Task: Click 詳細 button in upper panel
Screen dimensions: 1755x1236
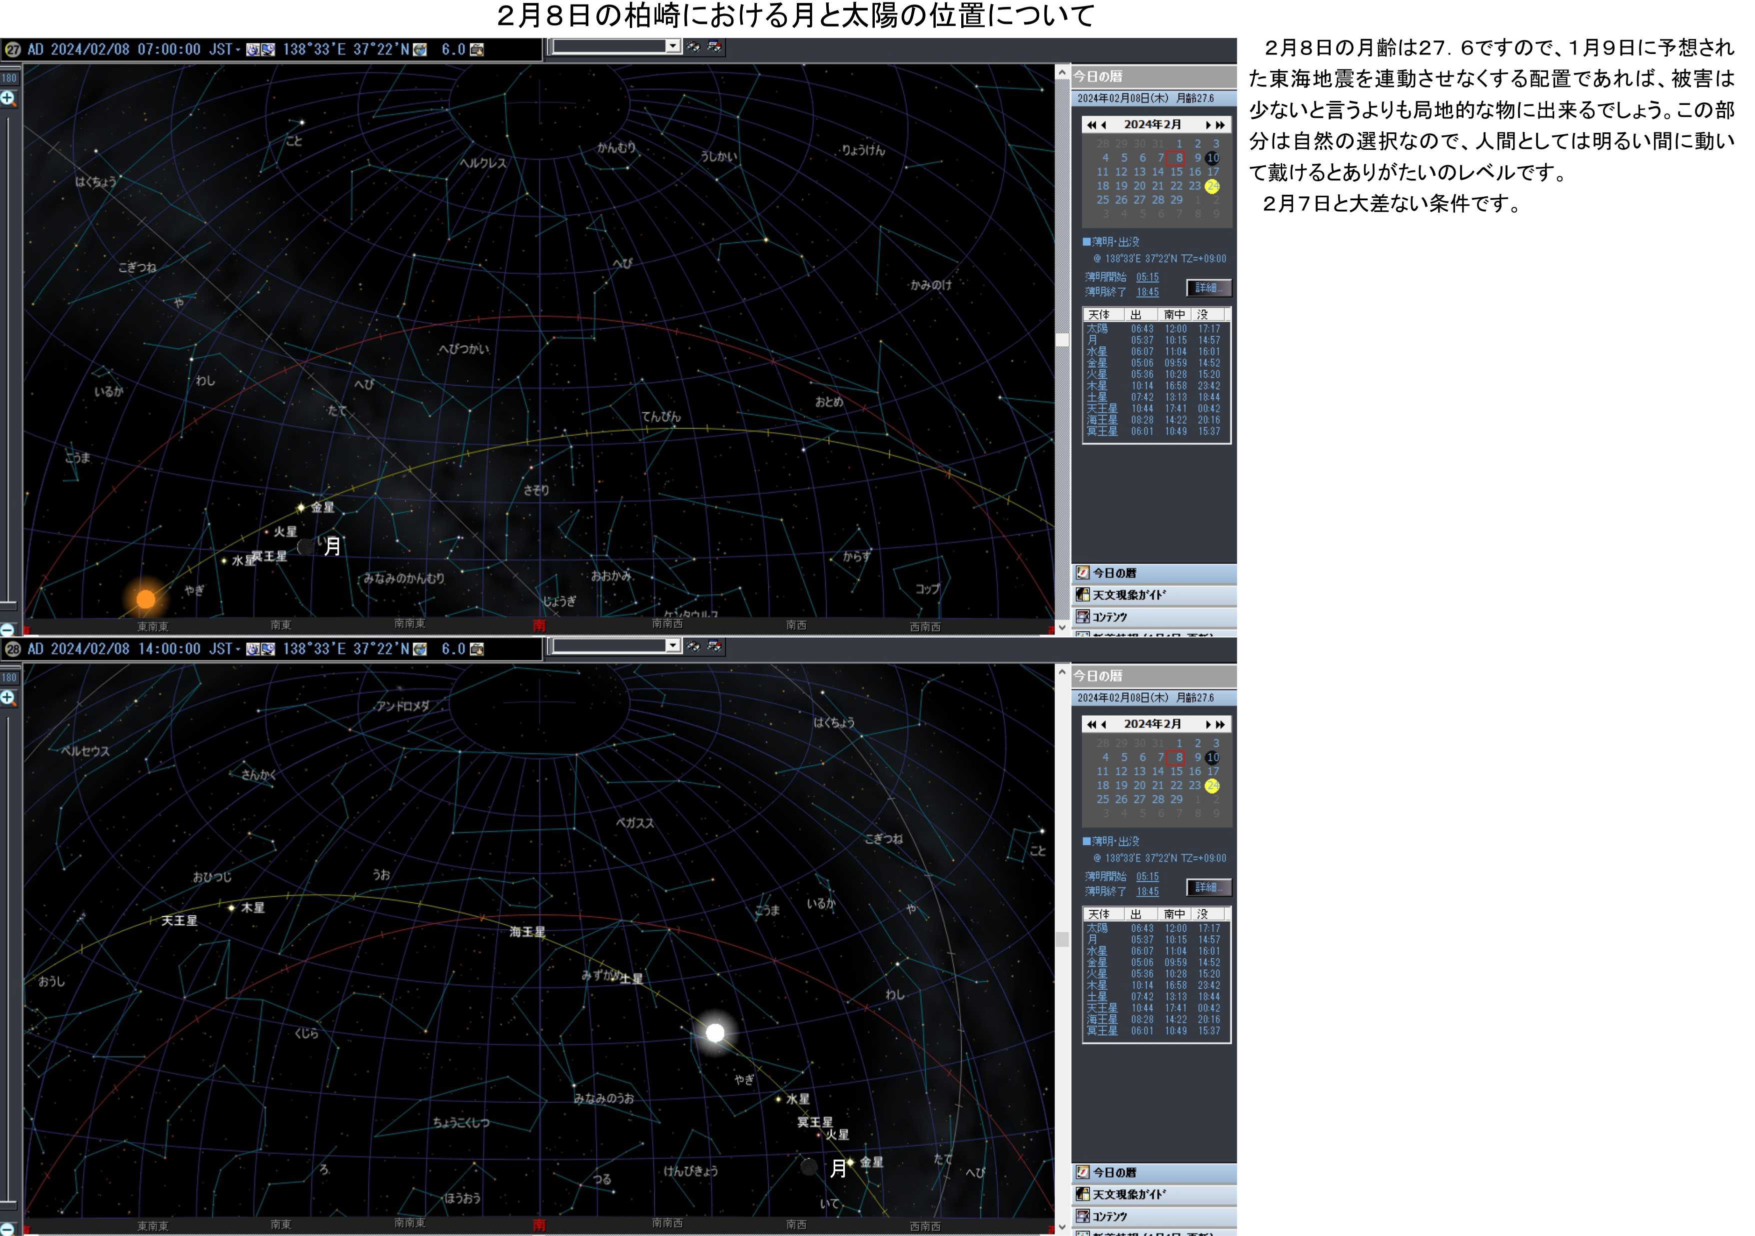Action: [x=1209, y=288]
